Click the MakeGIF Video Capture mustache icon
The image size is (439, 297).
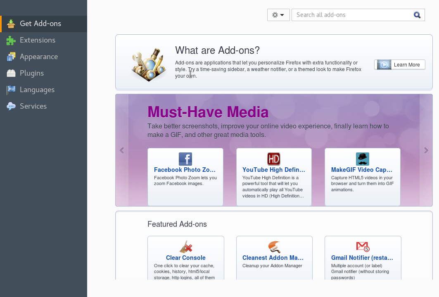click(362, 159)
